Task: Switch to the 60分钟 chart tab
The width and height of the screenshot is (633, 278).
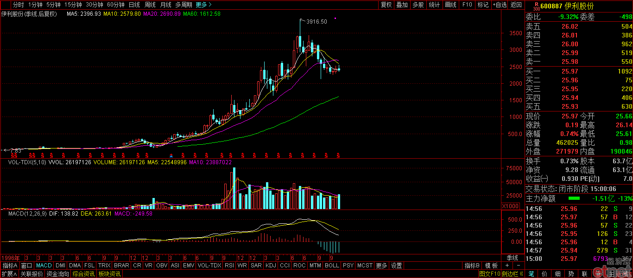Action: point(116,5)
